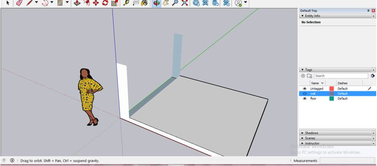Select the wall tag row
Screen dimensions: 377x166
pos(338,94)
